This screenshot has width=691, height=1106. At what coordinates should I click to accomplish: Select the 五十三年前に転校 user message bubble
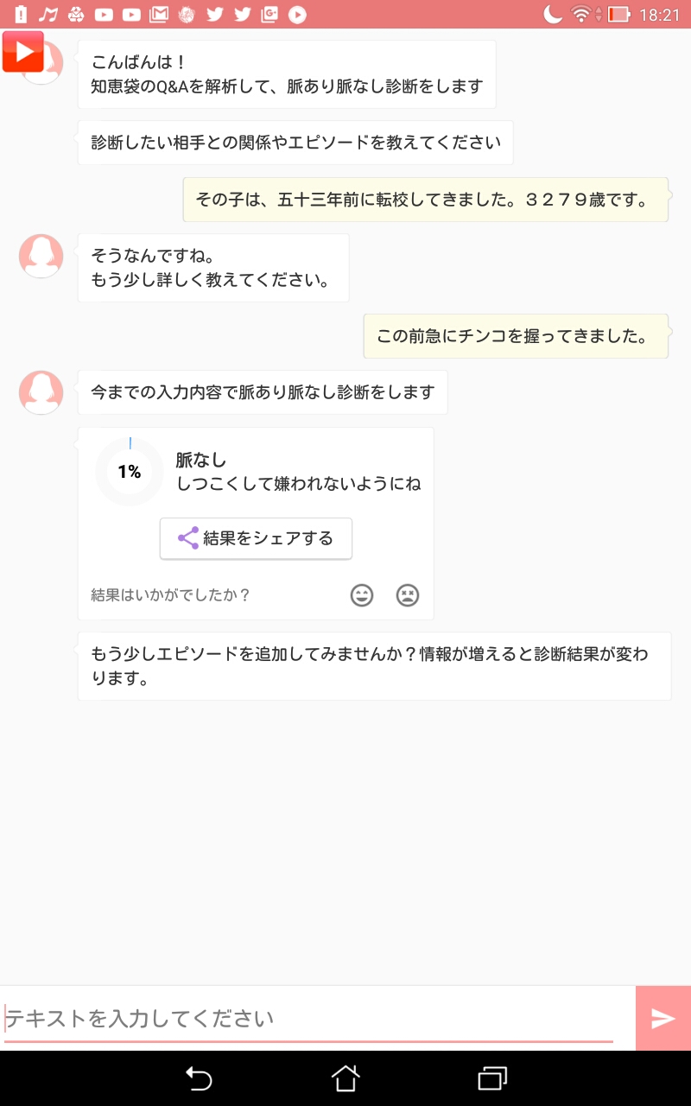point(425,200)
